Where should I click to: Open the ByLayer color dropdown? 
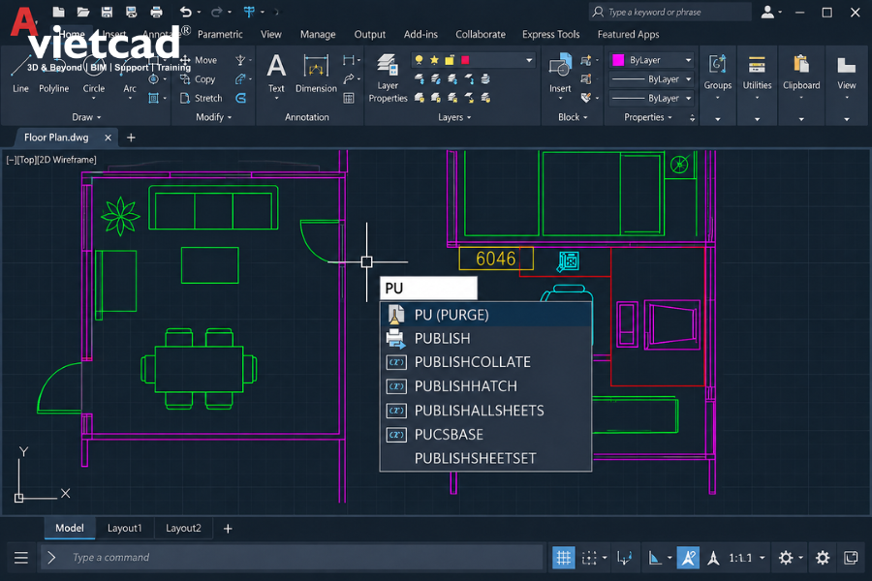pos(689,60)
